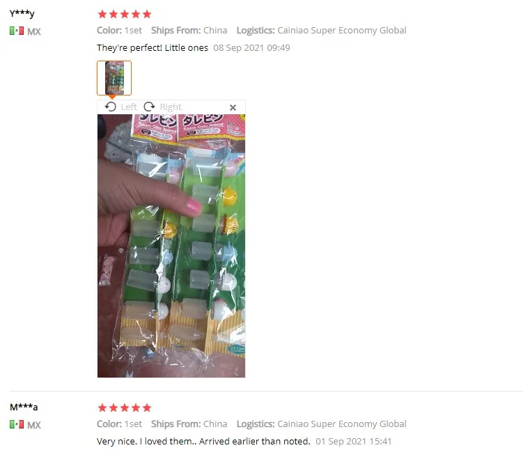Click reviewer name M***a
The width and height of the screenshot is (523, 457).
click(24, 407)
